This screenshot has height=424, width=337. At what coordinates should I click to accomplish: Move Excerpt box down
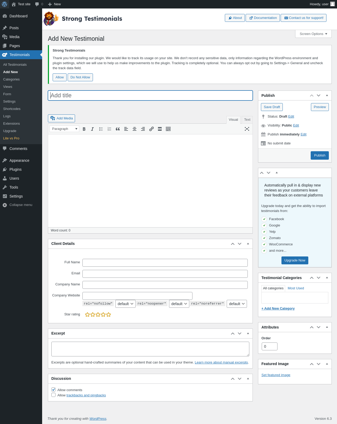240,334
